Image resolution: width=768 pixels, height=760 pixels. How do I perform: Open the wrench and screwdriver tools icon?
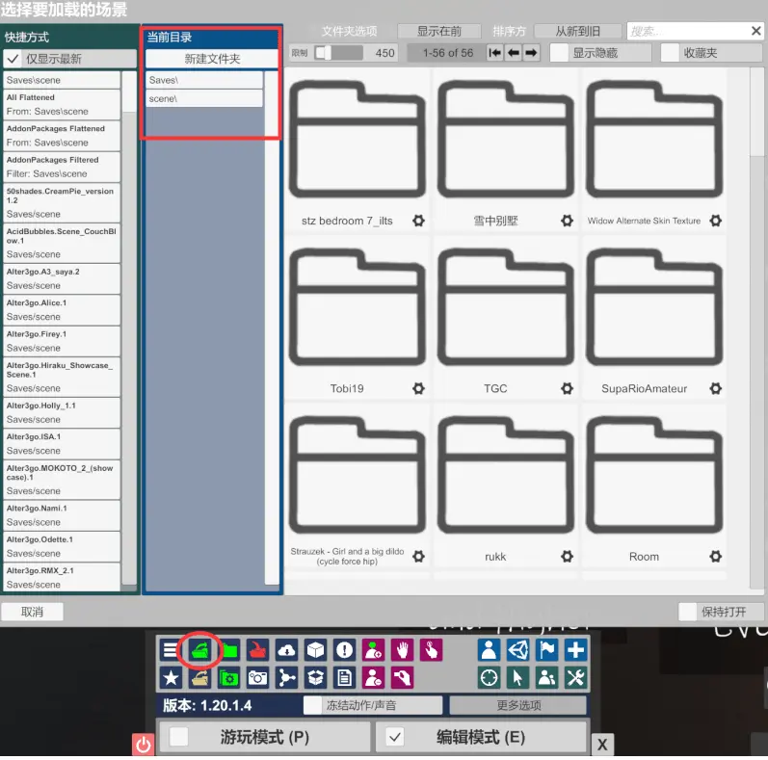pos(575,678)
